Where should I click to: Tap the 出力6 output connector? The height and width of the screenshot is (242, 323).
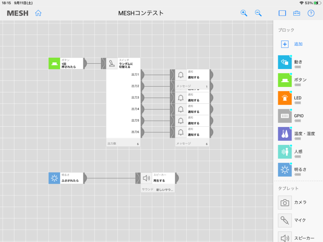coord(142,132)
